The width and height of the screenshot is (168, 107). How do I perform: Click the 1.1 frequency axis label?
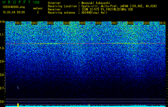click(2, 35)
